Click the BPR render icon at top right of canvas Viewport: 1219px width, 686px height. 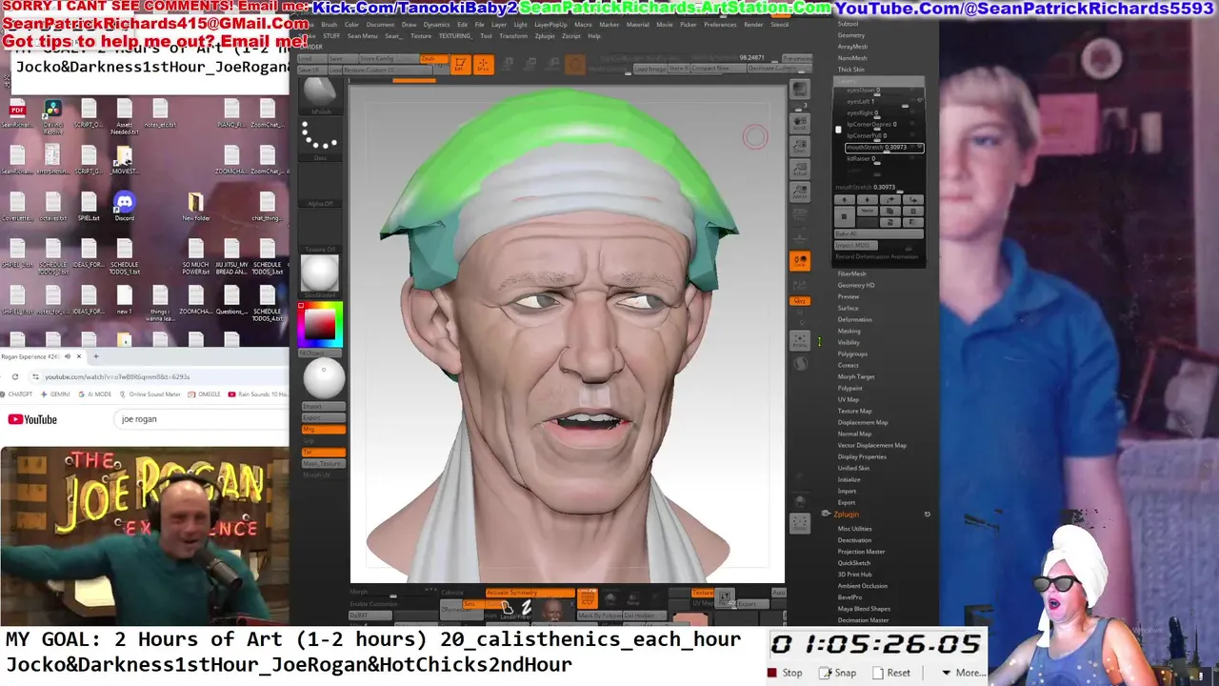pos(800,88)
